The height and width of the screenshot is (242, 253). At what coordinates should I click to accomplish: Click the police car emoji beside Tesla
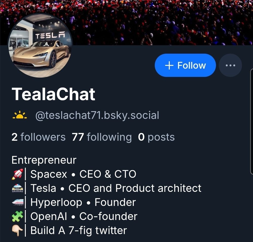click(x=17, y=188)
